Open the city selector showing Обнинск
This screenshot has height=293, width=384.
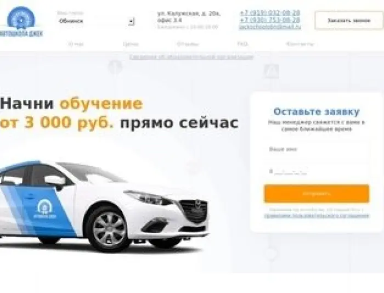point(96,21)
